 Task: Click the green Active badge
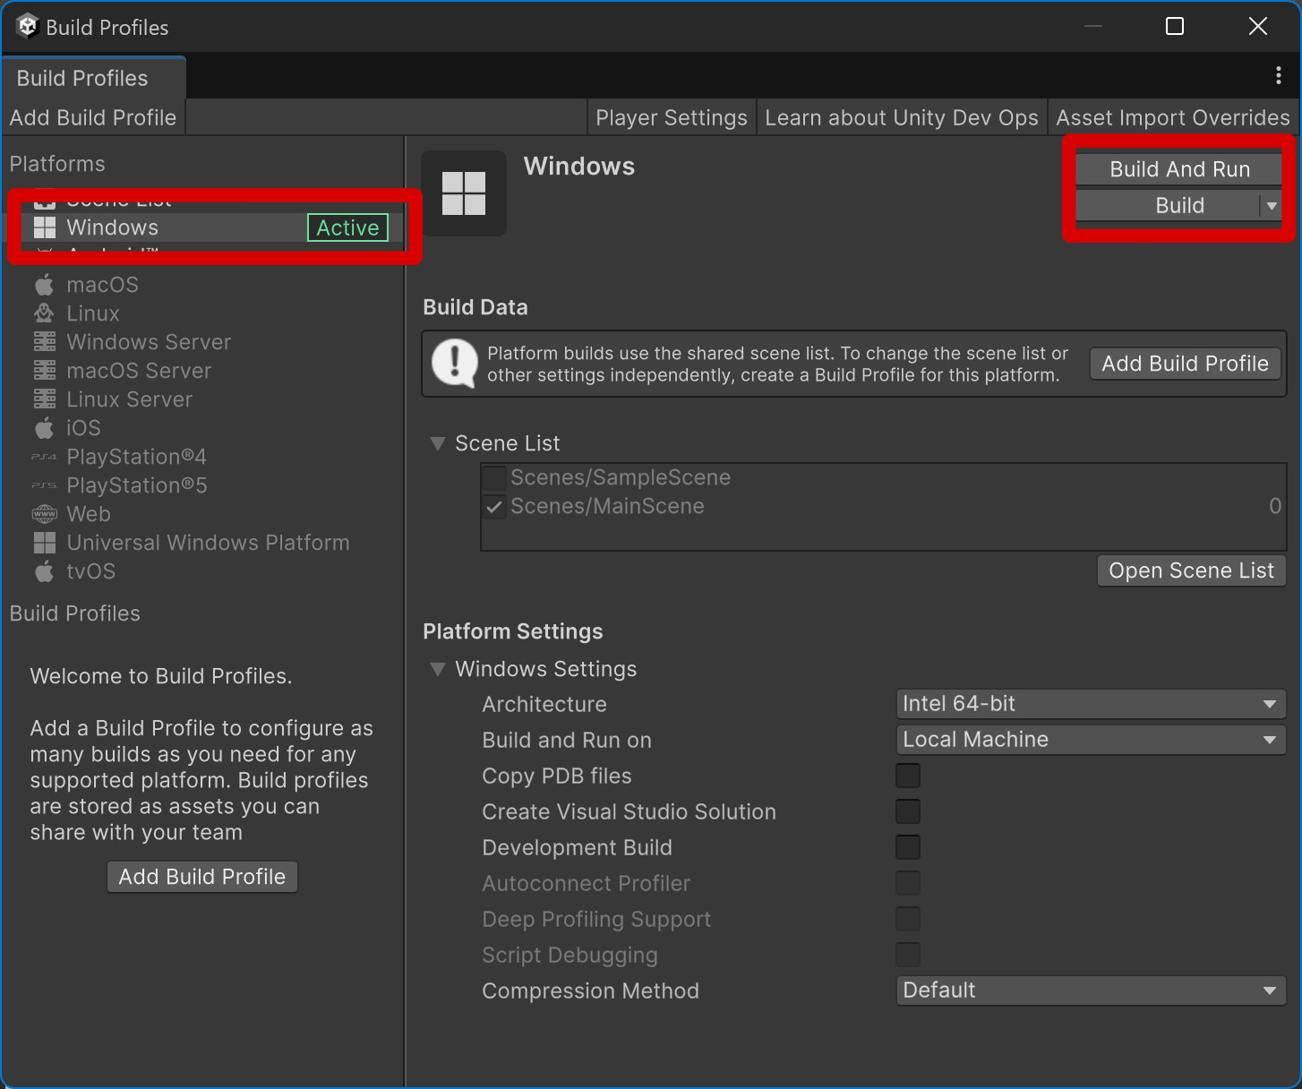coord(348,227)
